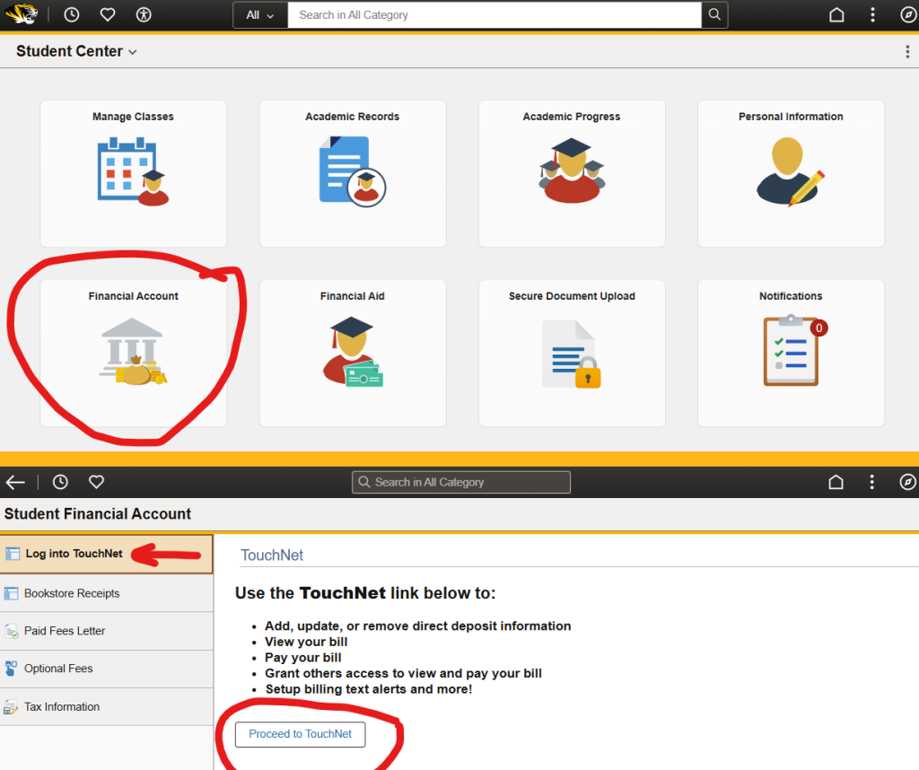Click the magnifier button beside the All search box

tap(714, 15)
